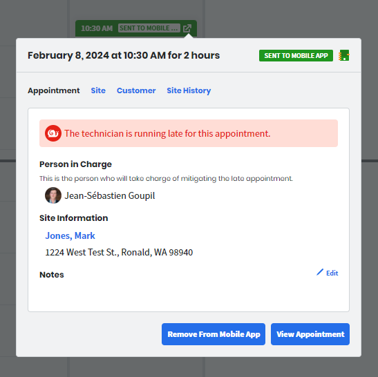Open the Customer tab
The height and width of the screenshot is (377, 378).
[136, 90]
